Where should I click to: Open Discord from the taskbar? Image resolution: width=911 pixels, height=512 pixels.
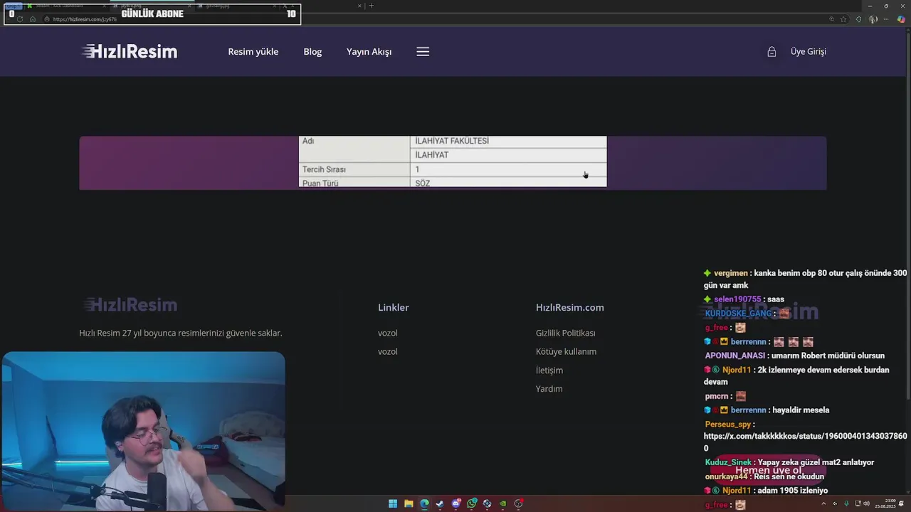point(455,503)
